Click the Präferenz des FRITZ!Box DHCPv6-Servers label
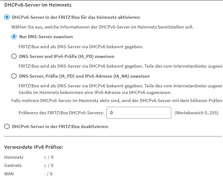 61,113
